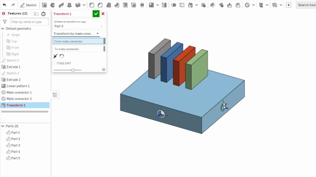Select the Extrude tool icon

click(44, 5)
